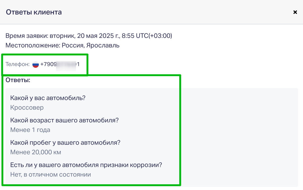Close the "Ответы клиента" dialog

click(x=295, y=12)
